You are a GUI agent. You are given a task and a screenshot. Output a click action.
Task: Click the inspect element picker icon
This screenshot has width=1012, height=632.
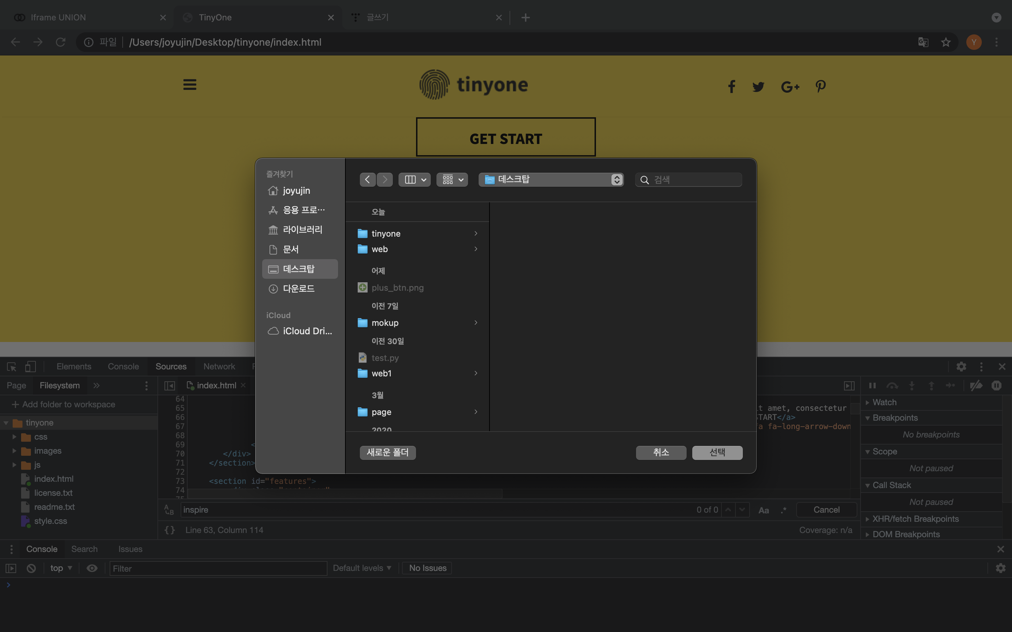[x=11, y=367]
